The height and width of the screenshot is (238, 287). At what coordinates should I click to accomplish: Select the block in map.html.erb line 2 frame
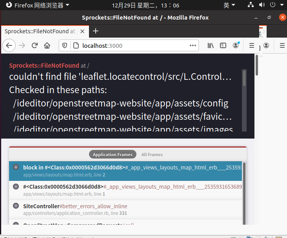(125, 171)
